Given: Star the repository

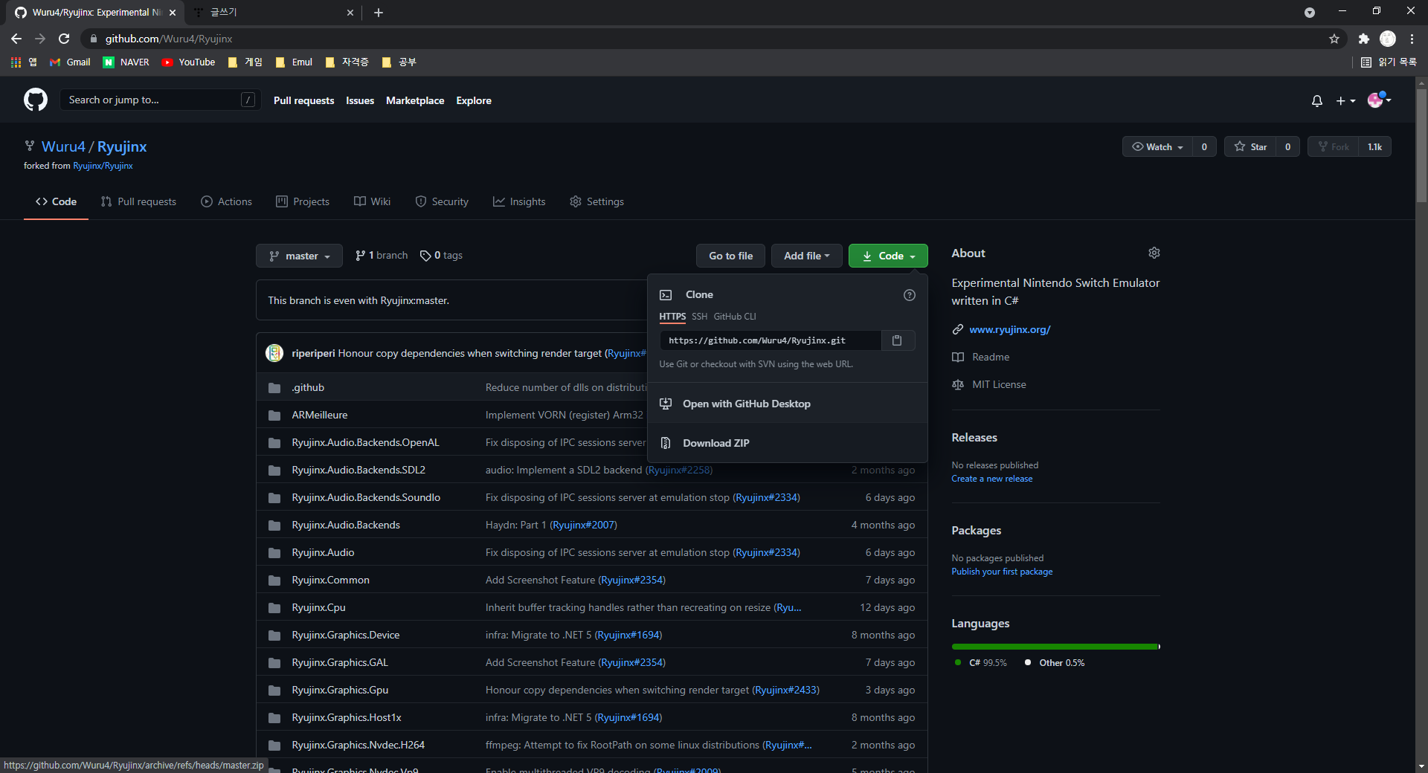Looking at the screenshot, I should [1250, 147].
